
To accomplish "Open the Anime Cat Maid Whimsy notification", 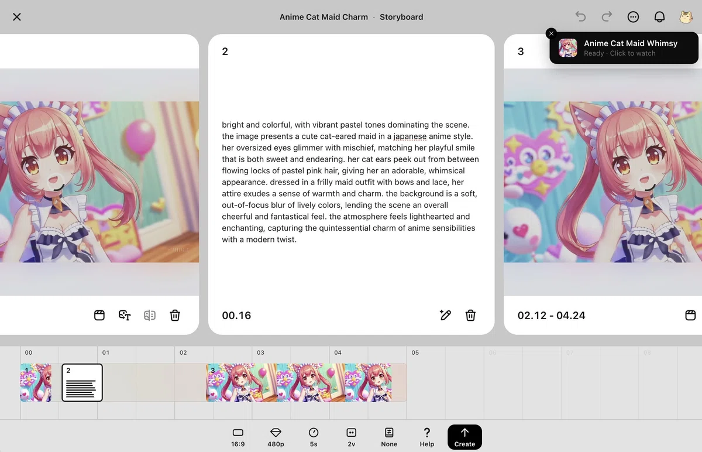I will [624, 48].
